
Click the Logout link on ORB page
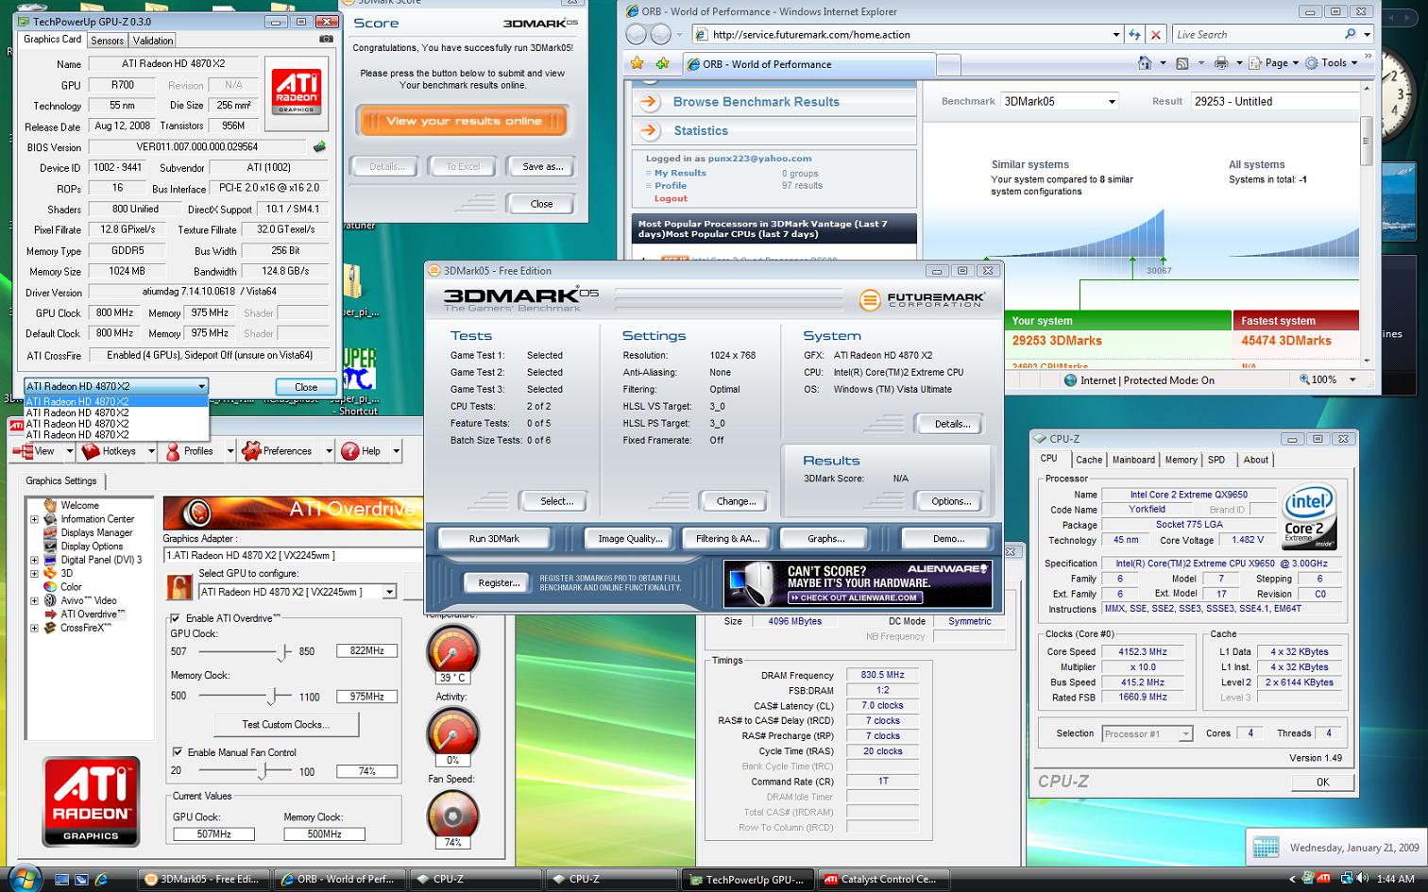click(671, 199)
